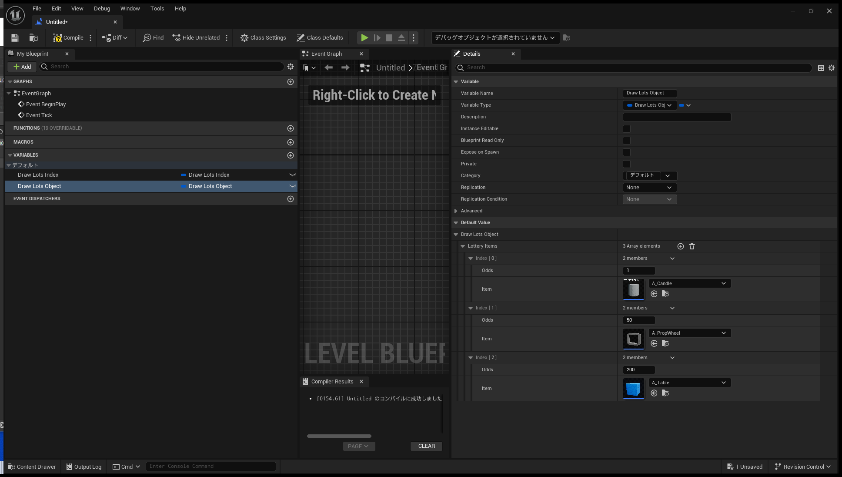The height and width of the screenshot is (477, 842).
Task: Add a new macro with plus icon
Action: point(291,142)
